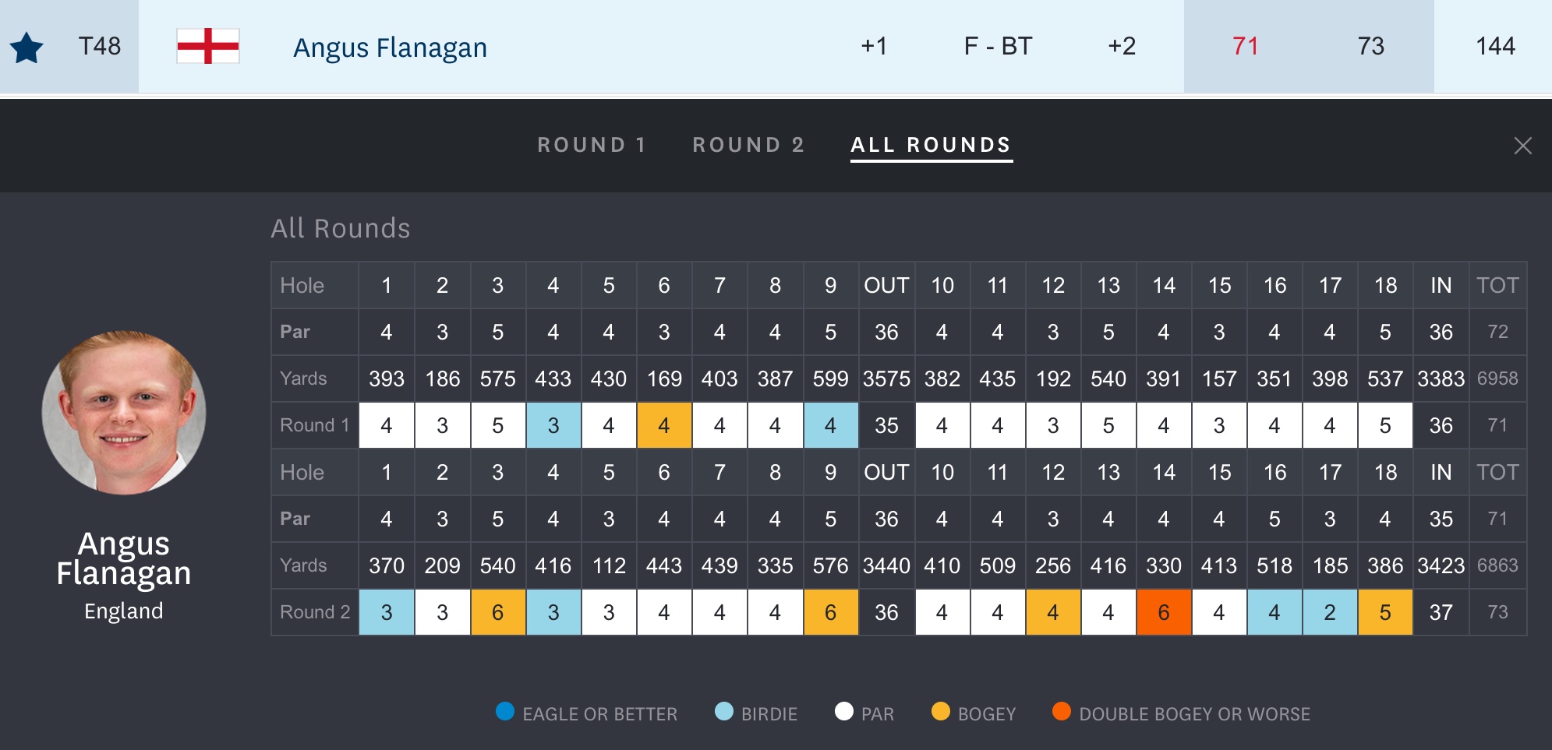Click the T48 position cell
This screenshot has height=750, width=1552.
[100, 46]
